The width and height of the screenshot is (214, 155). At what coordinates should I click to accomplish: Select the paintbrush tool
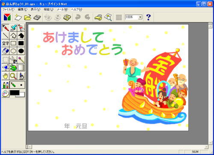point(6,28)
